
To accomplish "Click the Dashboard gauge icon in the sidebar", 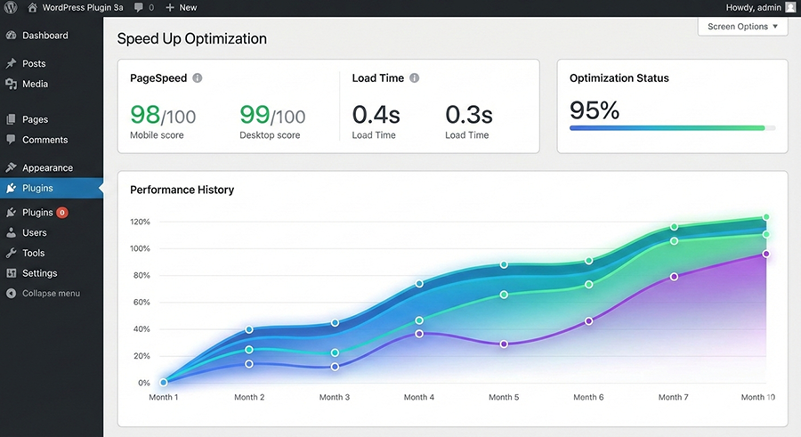I will coord(11,36).
